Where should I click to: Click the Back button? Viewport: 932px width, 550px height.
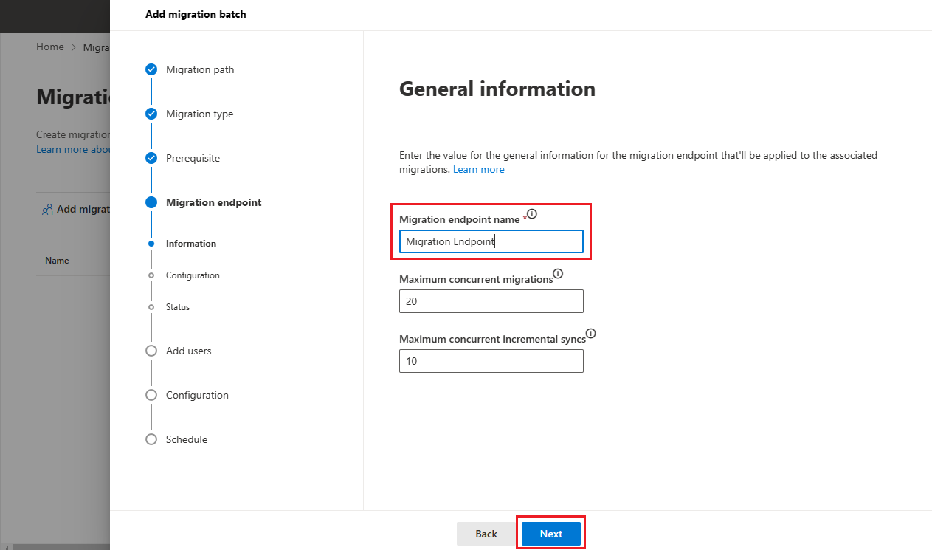pos(486,534)
